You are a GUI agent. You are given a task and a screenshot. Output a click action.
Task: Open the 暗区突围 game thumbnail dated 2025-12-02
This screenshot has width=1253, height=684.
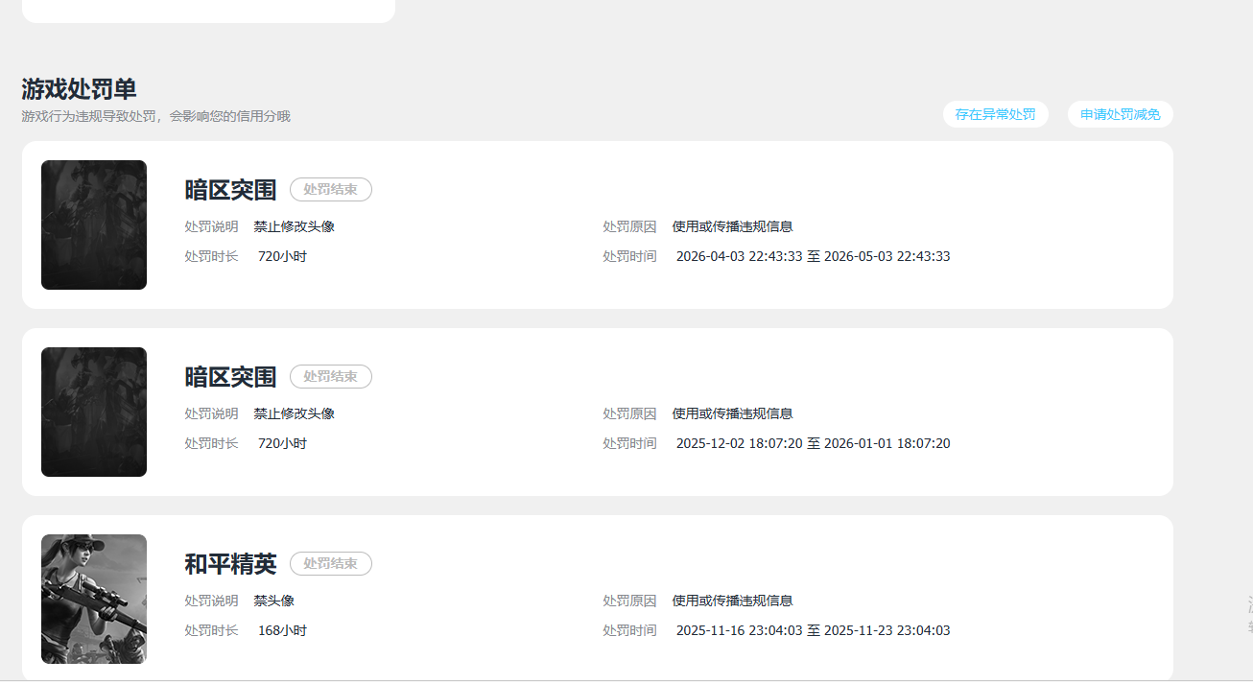coord(94,412)
